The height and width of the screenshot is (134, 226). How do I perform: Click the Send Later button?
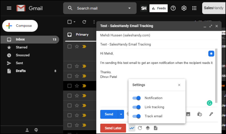coord(113,128)
